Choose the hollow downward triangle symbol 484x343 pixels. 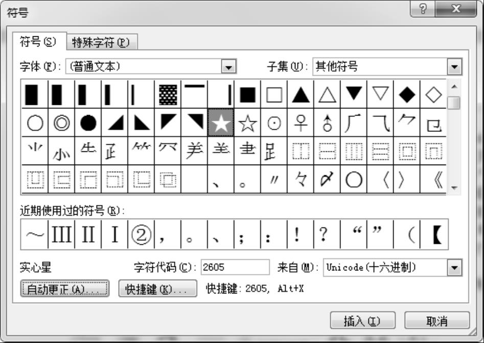(380, 95)
